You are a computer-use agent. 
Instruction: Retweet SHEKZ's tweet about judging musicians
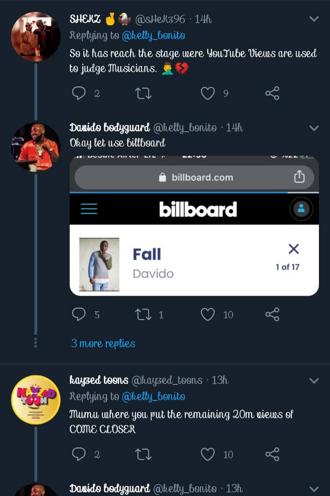pyautogui.click(x=143, y=94)
